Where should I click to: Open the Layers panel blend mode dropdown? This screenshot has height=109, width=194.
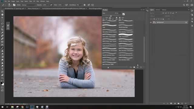tap(157, 16)
